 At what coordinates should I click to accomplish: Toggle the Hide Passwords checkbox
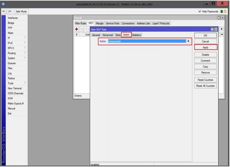click(x=200, y=11)
